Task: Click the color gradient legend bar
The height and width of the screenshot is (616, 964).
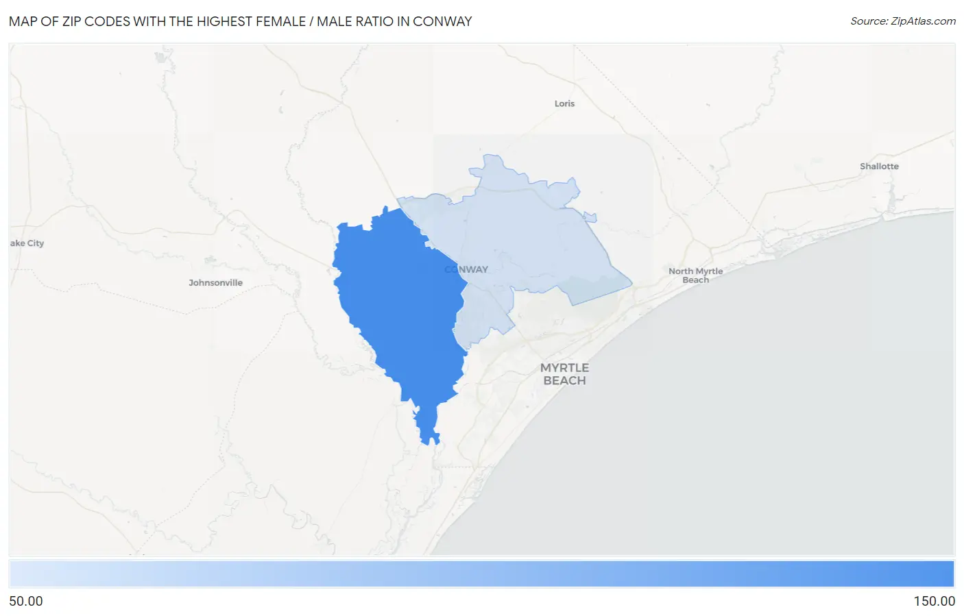Action: (481, 574)
